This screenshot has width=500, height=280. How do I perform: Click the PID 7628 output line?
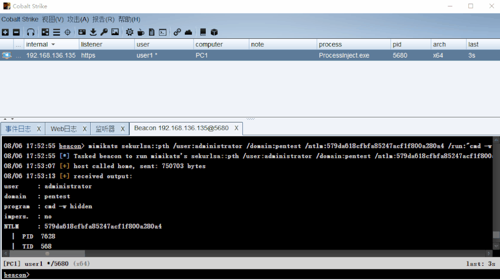pos(33,237)
